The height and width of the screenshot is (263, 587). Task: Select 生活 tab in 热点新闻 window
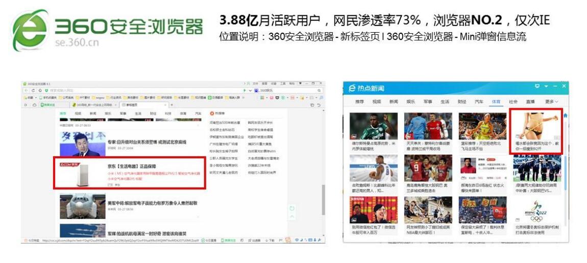coord(445,102)
